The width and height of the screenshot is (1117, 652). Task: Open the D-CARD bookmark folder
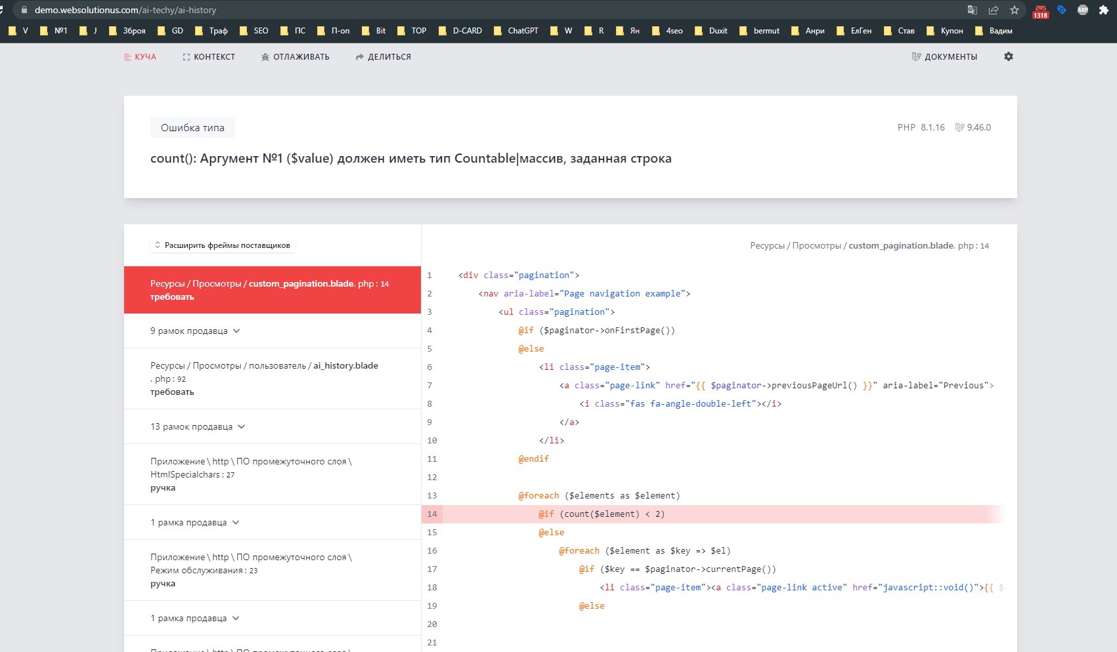(x=460, y=31)
